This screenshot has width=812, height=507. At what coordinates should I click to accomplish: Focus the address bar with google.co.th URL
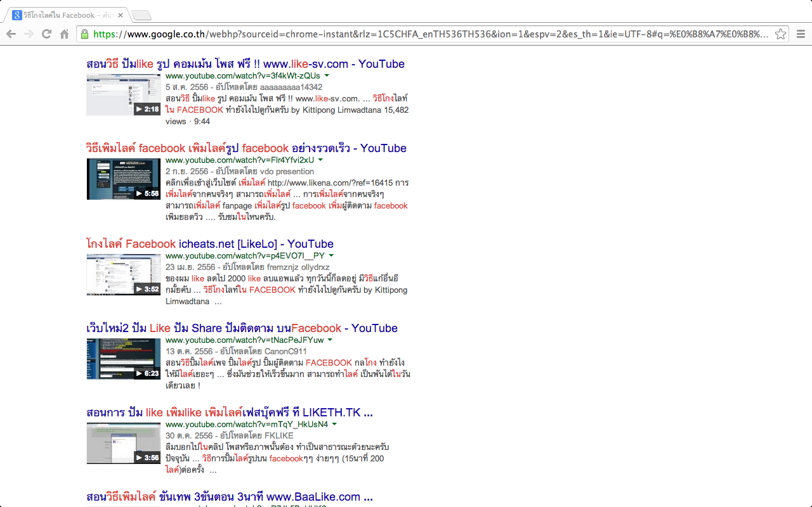pos(431,34)
